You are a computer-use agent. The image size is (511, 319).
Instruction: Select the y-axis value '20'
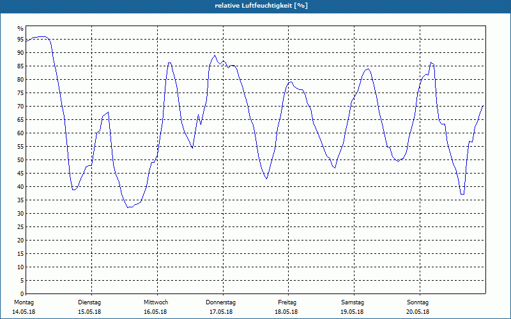20,241
